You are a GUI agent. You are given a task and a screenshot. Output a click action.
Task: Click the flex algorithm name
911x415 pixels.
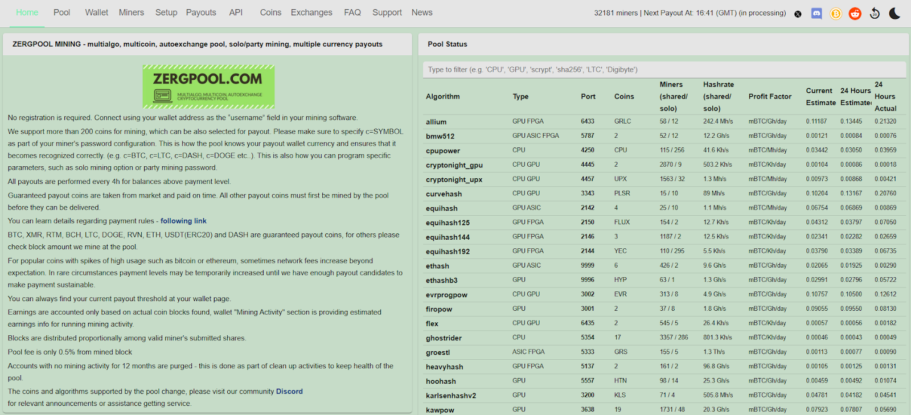432,323
